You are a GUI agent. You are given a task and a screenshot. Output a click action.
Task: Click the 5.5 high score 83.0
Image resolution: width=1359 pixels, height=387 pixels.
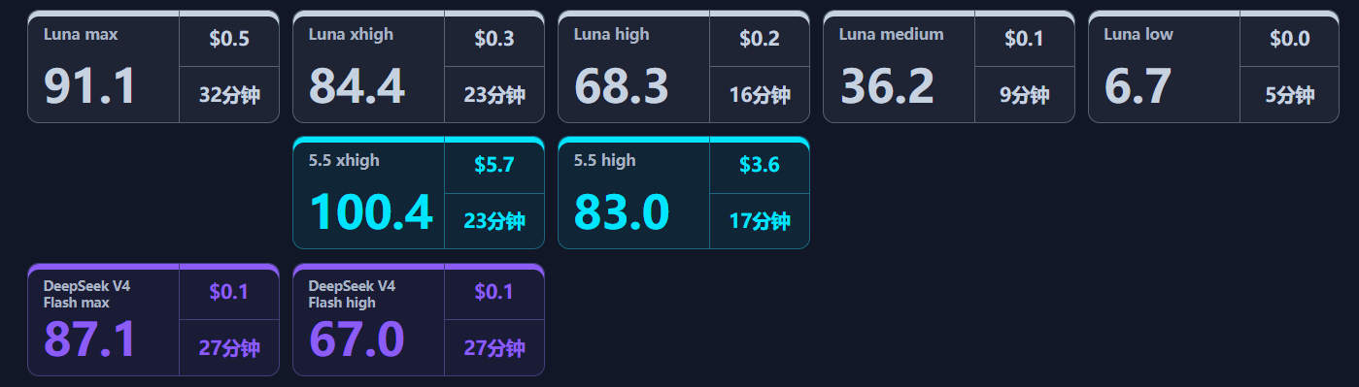click(622, 212)
